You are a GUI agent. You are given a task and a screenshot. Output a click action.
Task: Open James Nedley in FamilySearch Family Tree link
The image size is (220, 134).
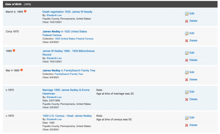69,70
